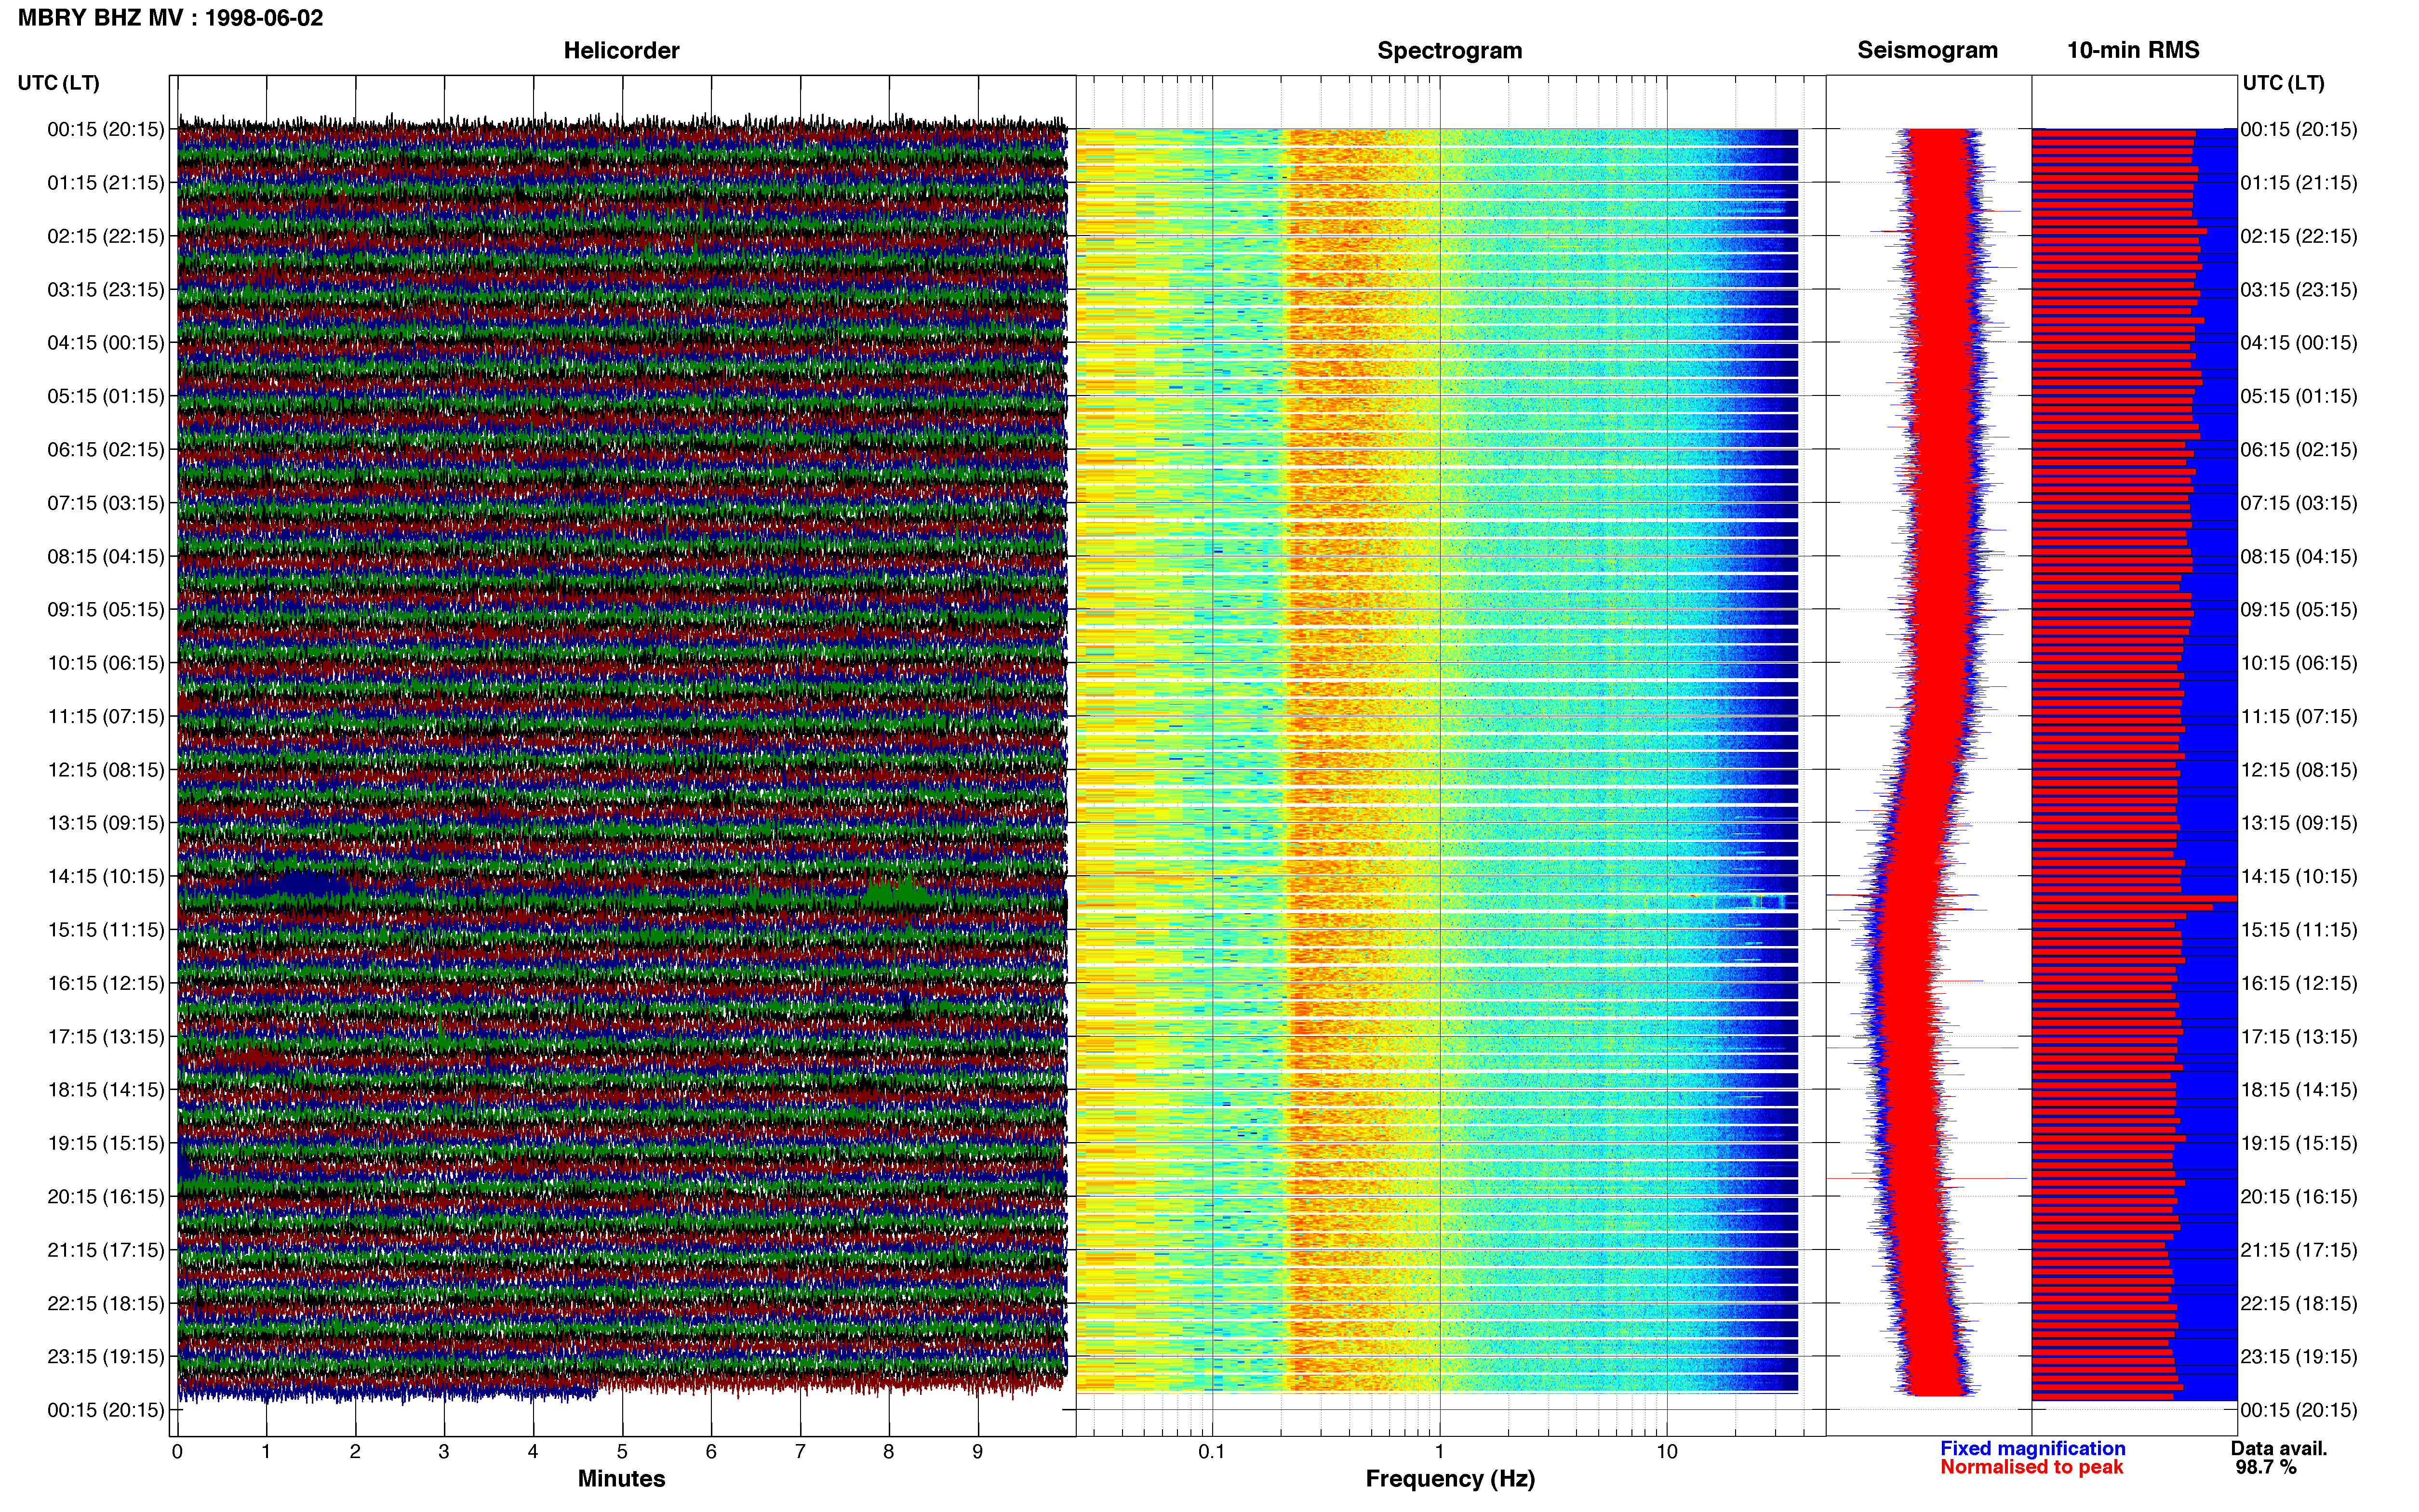The height and width of the screenshot is (1512, 2419).
Task: Click '04:15 (00:15)' label beside the Helicorder
Action: pos(106,343)
